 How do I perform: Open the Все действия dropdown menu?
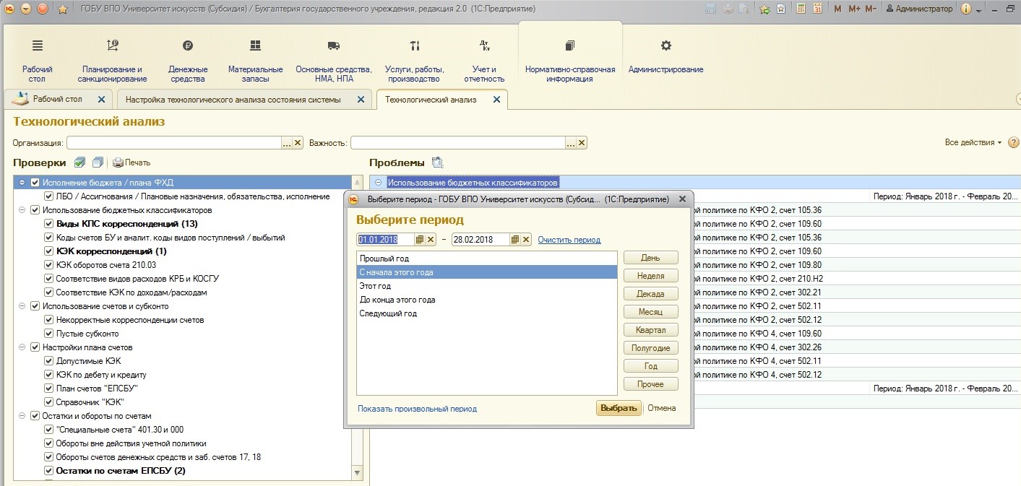(973, 143)
